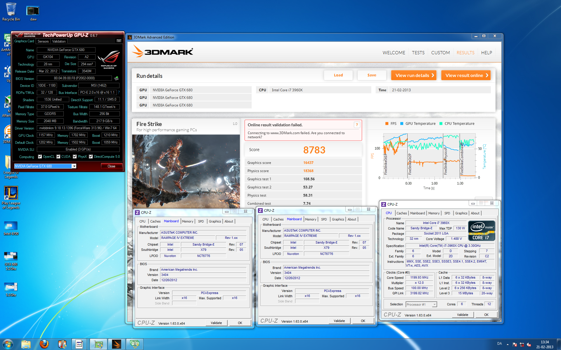The image size is (561, 350).
Task: Toggle the OpenCL checkbox in GPU-Z
Action: pyautogui.click(x=40, y=157)
